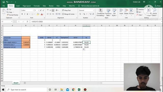The width and height of the screenshot is (163, 92).
Task: Apply Accounting dollar format
Action: [x=80, y=14]
